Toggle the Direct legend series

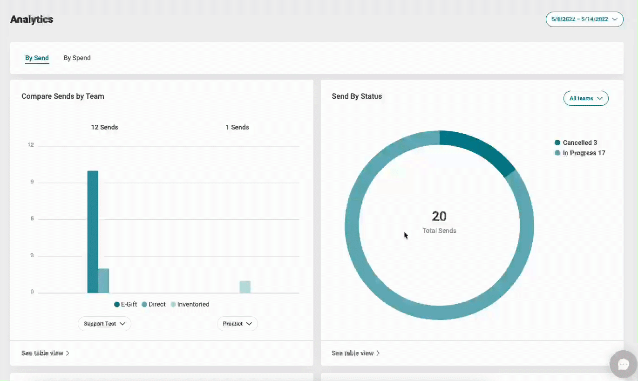pyautogui.click(x=154, y=305)
